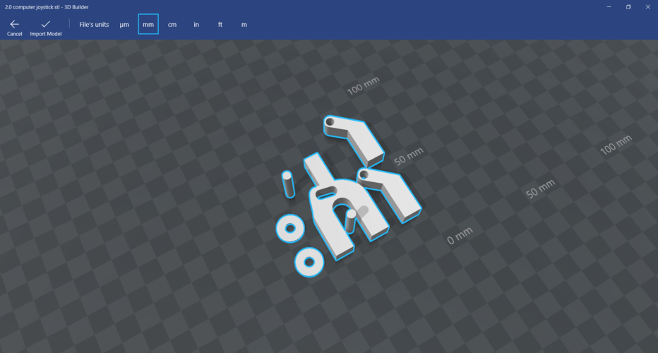
Task: Select mm as file's units
Action: pyautogui.click(x=148, y=24)
